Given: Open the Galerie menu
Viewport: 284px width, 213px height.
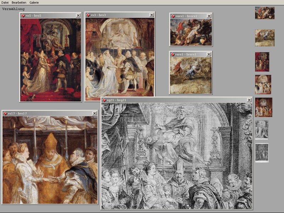Looking at the screenshot, I should (34, 2).
